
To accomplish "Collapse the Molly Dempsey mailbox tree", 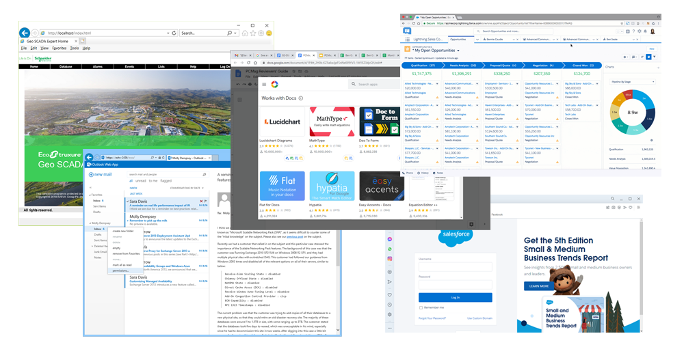I will [x=90, y=223].
